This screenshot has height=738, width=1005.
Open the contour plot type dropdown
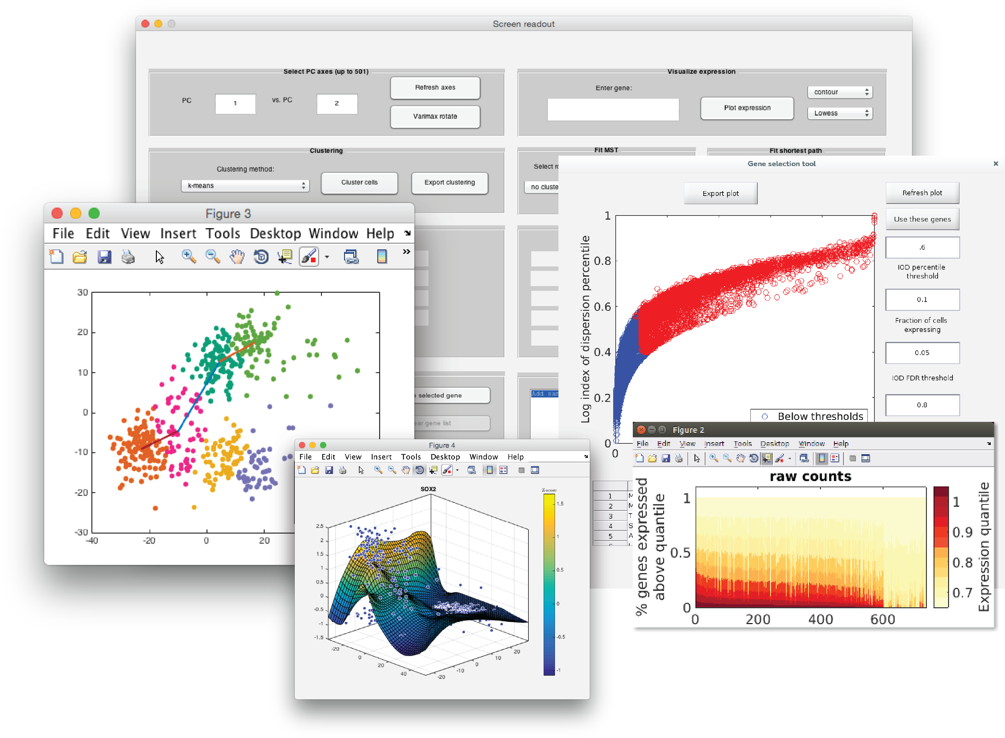coord(840,92)
